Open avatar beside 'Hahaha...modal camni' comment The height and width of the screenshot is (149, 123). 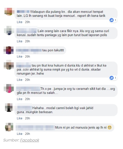coord(9,107)
